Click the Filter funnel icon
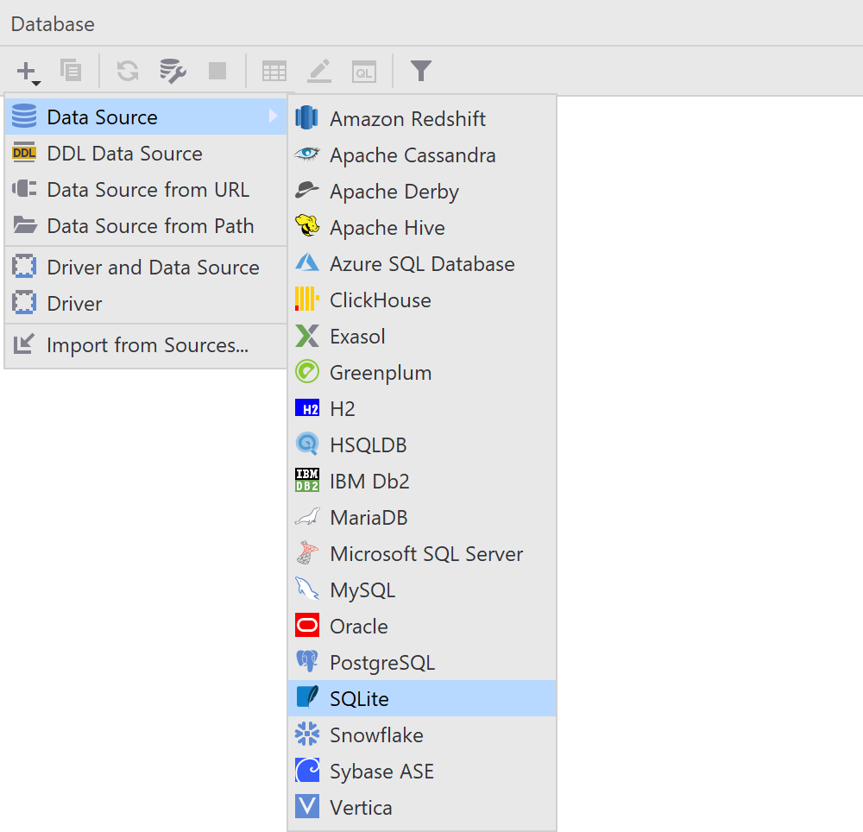 pyautogui.click(x=420, y=71)
